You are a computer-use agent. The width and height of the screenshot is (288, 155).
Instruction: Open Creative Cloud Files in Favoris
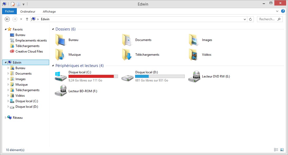tap(27, 51)
